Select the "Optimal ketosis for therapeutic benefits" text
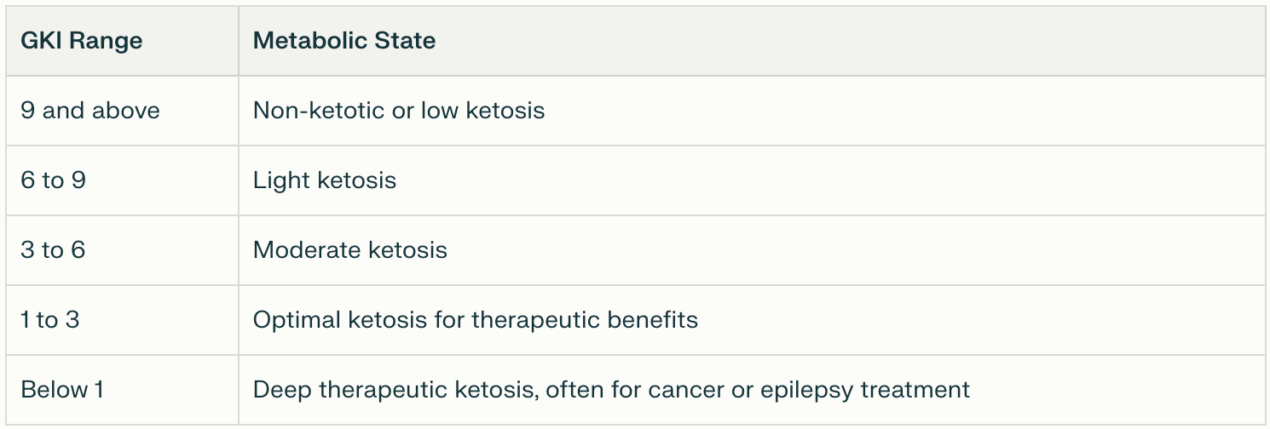Image resolution: width=1270 pixels, height=429 pixels. [476, 320]
